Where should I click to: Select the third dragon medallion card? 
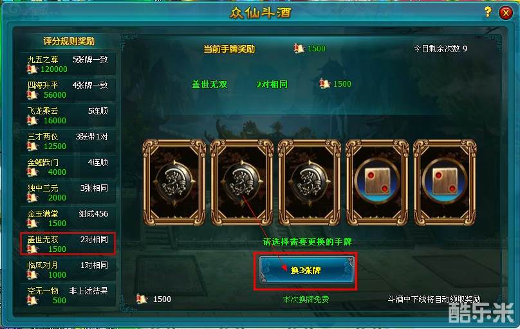coord(310,182)
